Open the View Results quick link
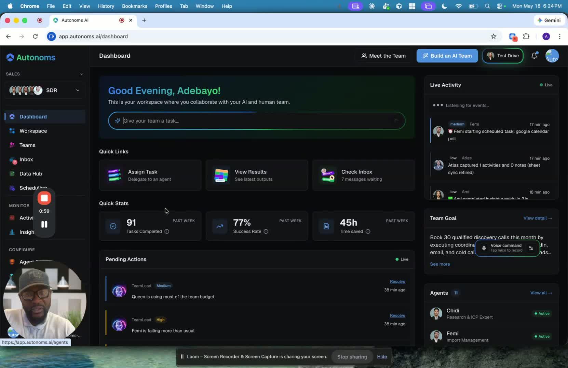The height and width of the screenshot is (368, 568). click(x=257, y=175)
